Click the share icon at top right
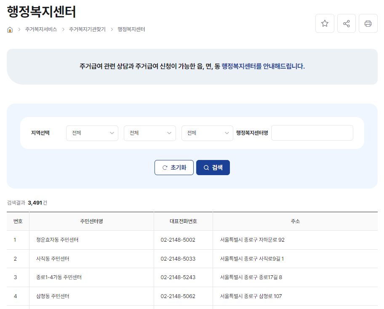 tap(346, 23)
